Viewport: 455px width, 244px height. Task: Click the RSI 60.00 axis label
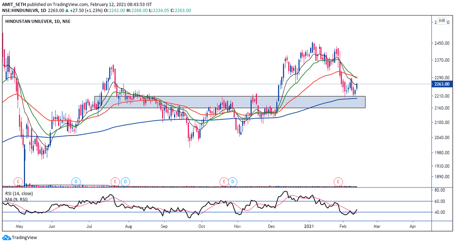pyautogui.click(x=440, y=201)
